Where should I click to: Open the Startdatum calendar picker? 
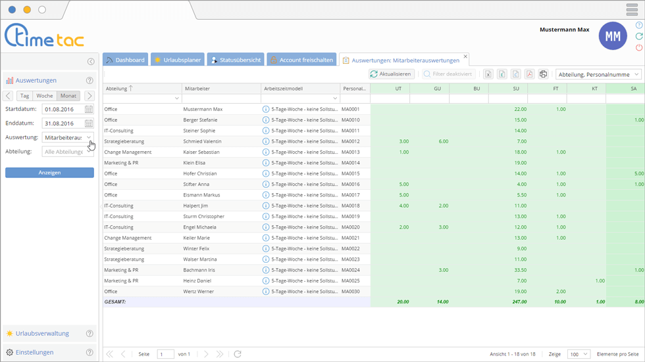pyautogui.click(x=89, y=109)
